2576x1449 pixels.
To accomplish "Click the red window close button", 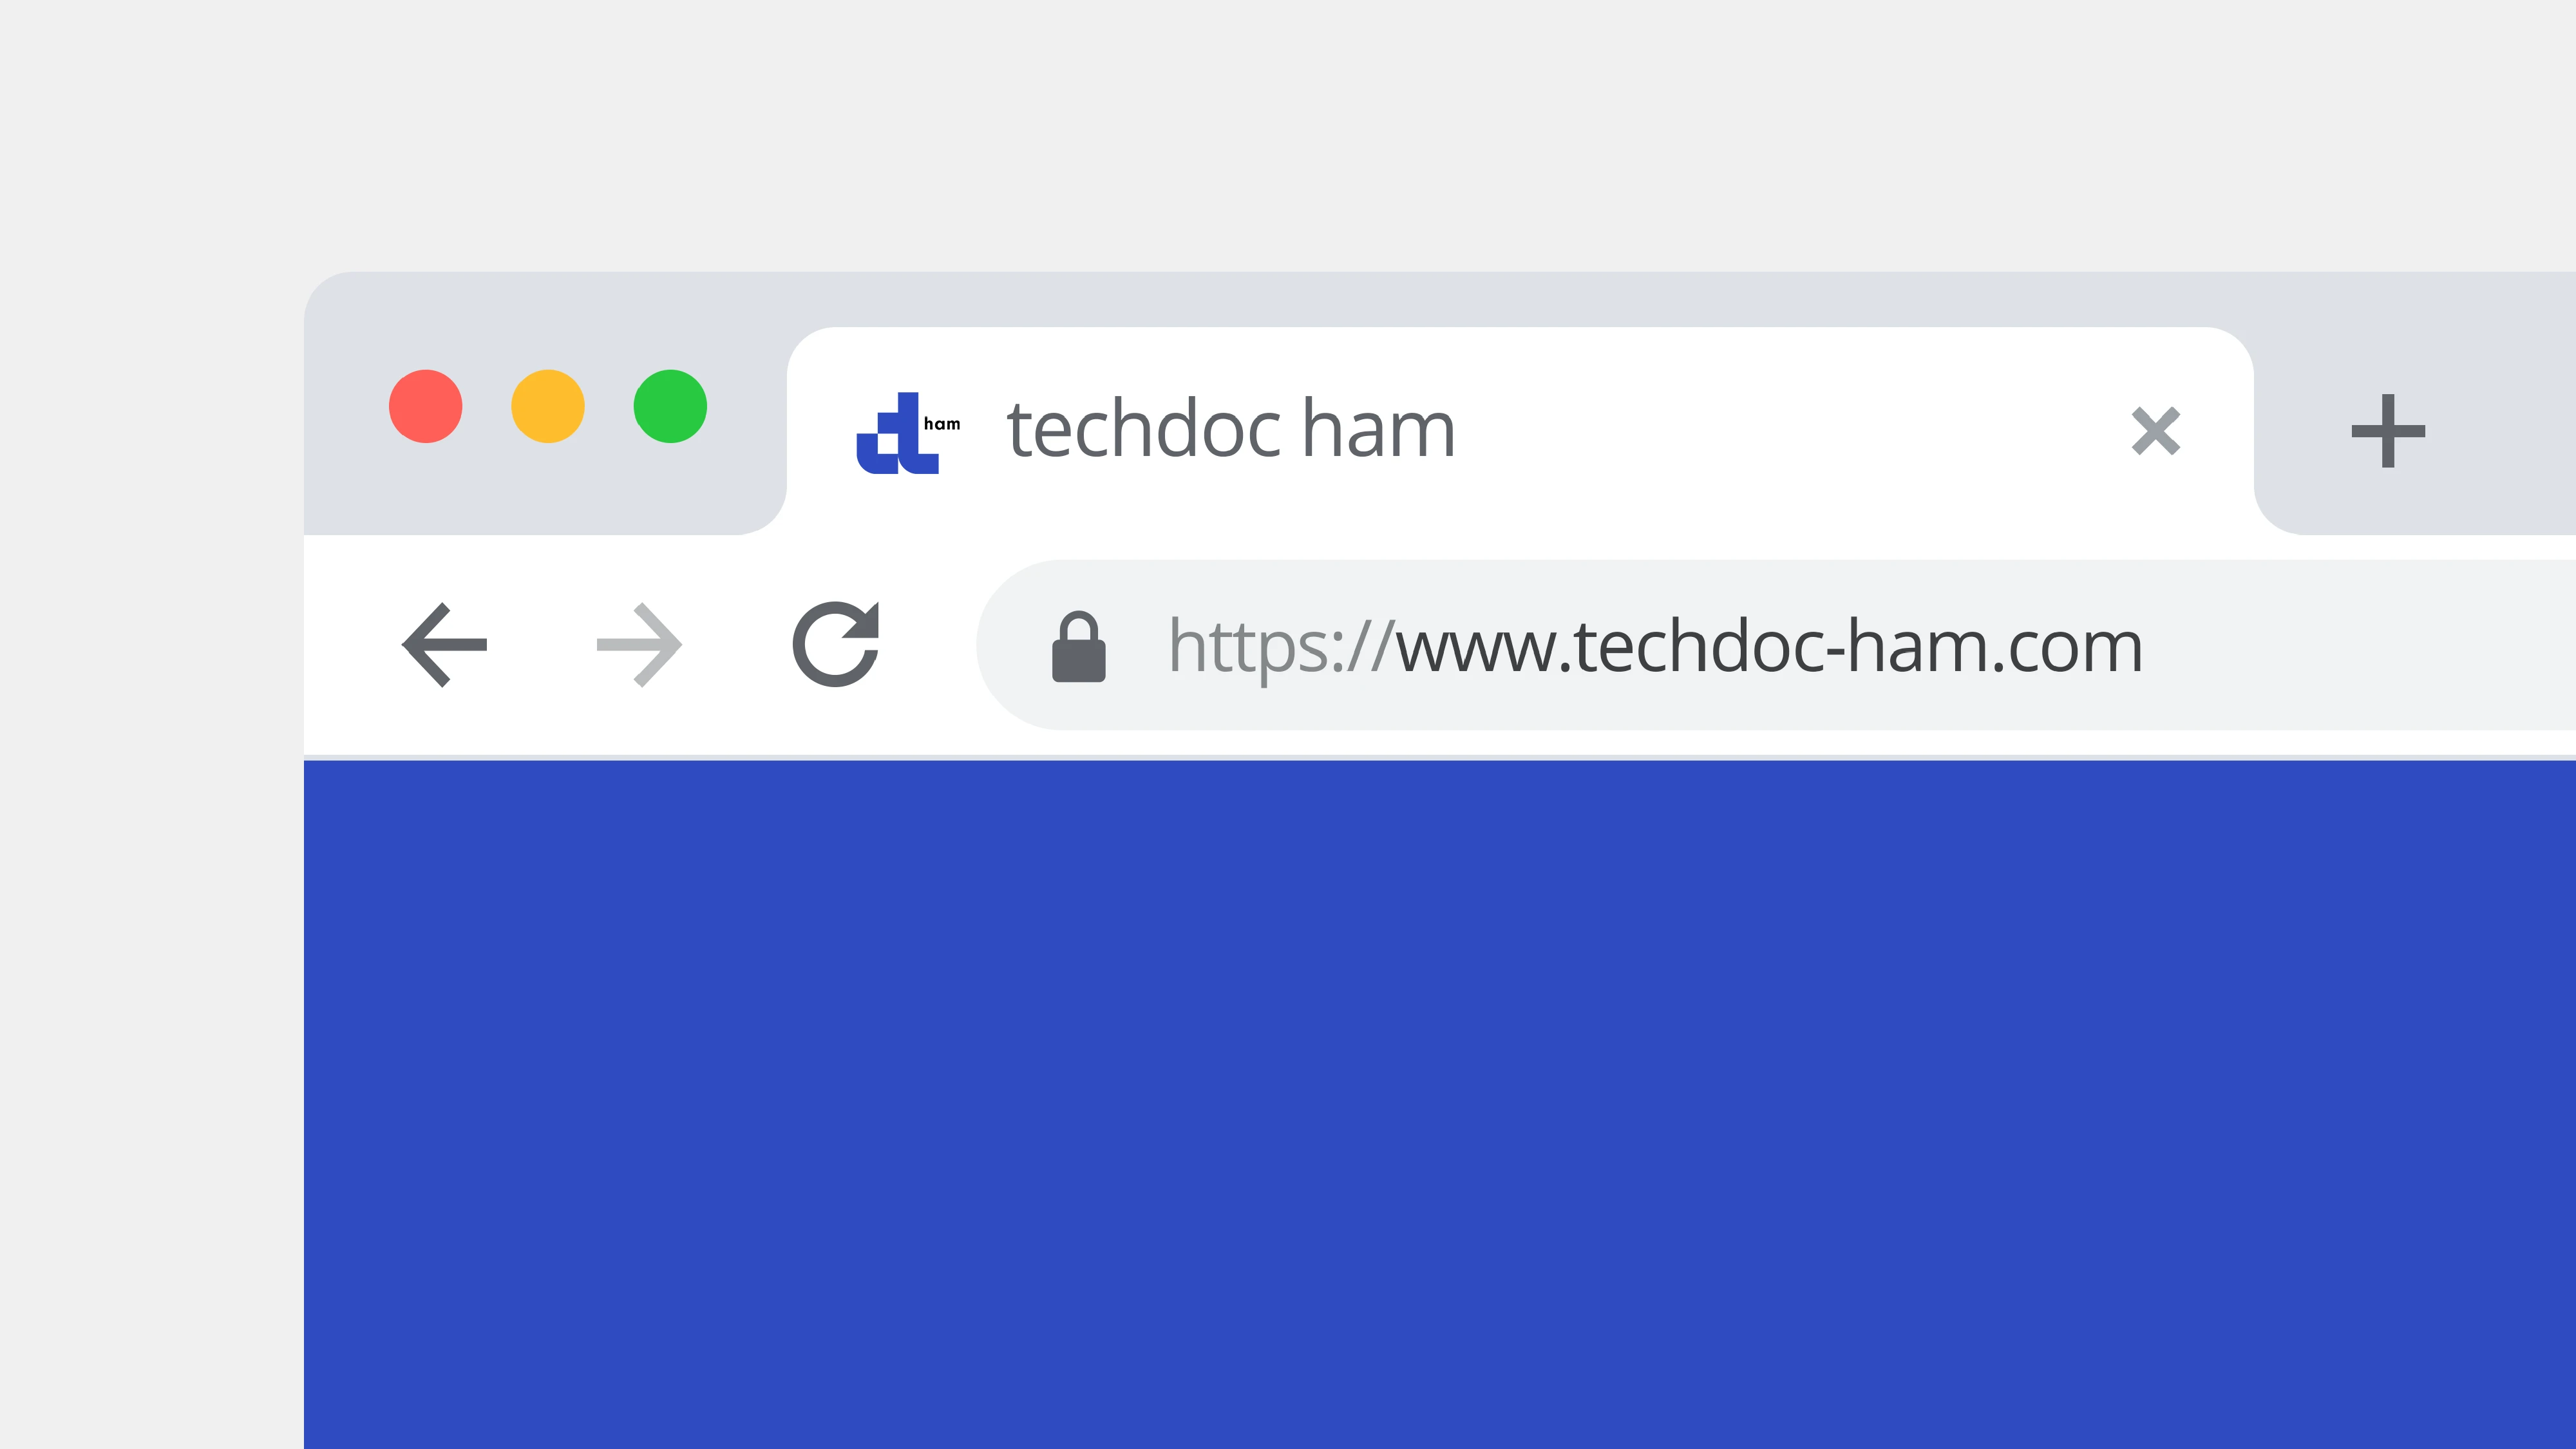I will [x=426, y=406].
